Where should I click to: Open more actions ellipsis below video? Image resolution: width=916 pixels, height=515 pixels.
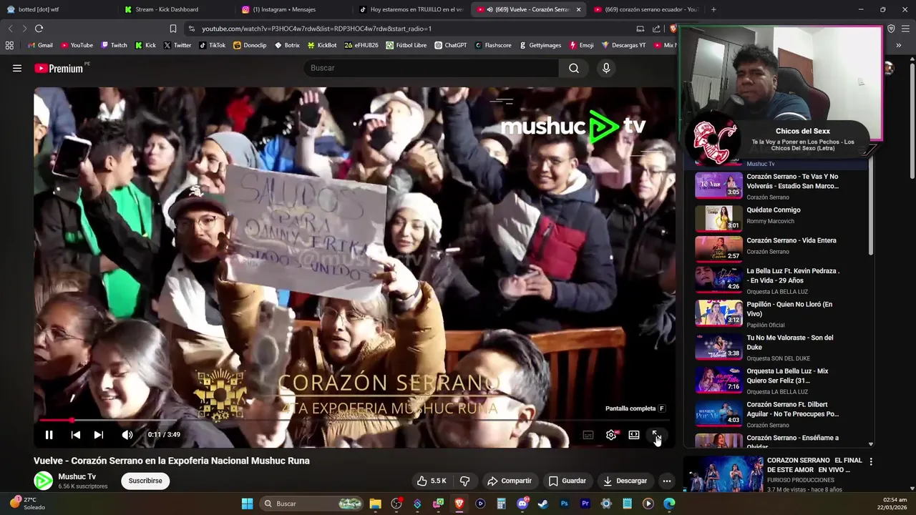pyautogui.click(x=667, y=481)
